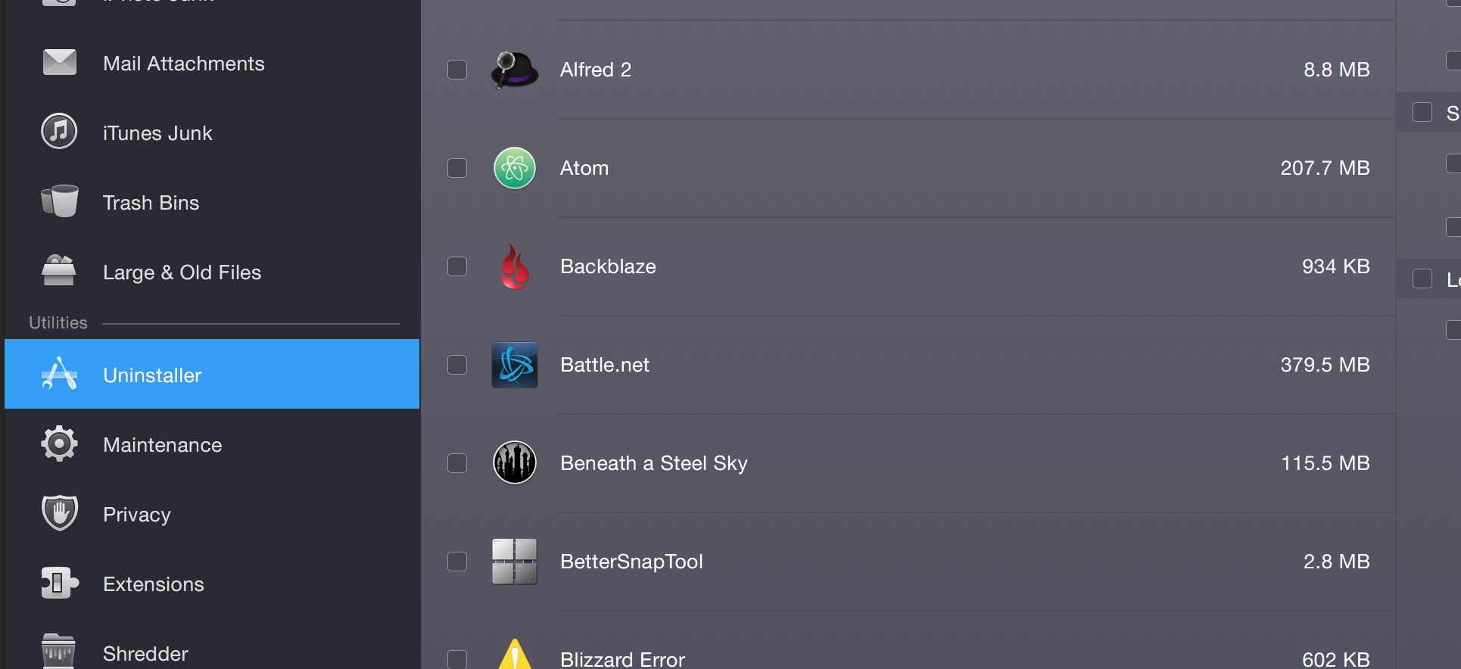Click the 115.5 MB size value

(x=1325, y=463)
